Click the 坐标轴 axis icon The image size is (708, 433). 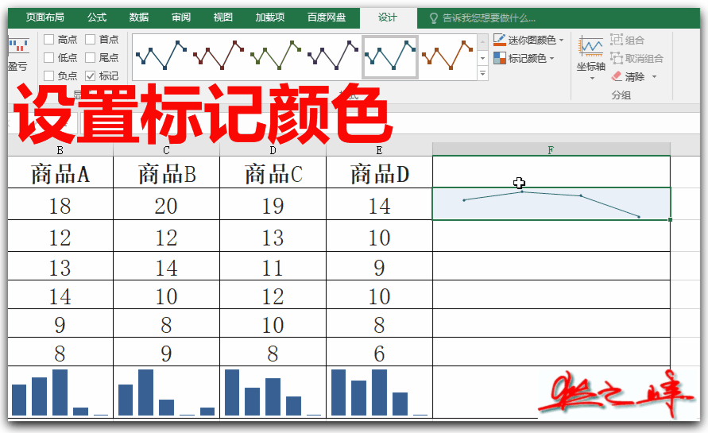click(590, 47)
